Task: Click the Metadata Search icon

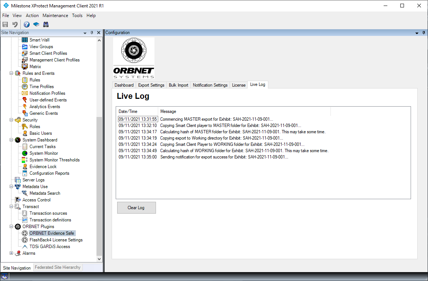Action: 25,193
